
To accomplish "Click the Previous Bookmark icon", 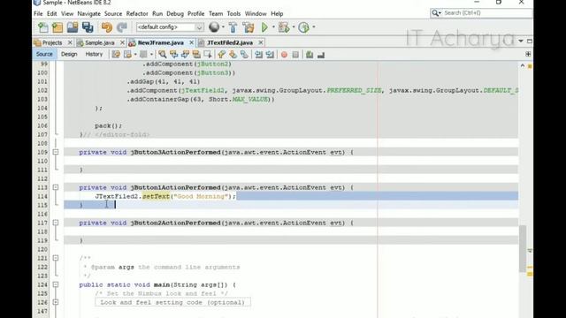I will (x=222, y=55).
